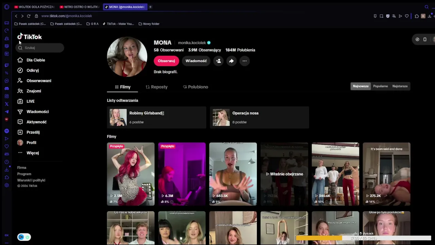Expand the Więcej menu in TikTok sidebar
Screen dimensions: 435x245
(x=29, y=153)
